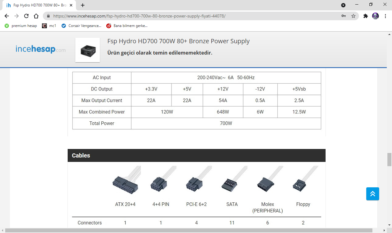This screenshot has width=392, height=233.
Task: Open the Bana bilmem gerke bookmark
Action: 127,26
